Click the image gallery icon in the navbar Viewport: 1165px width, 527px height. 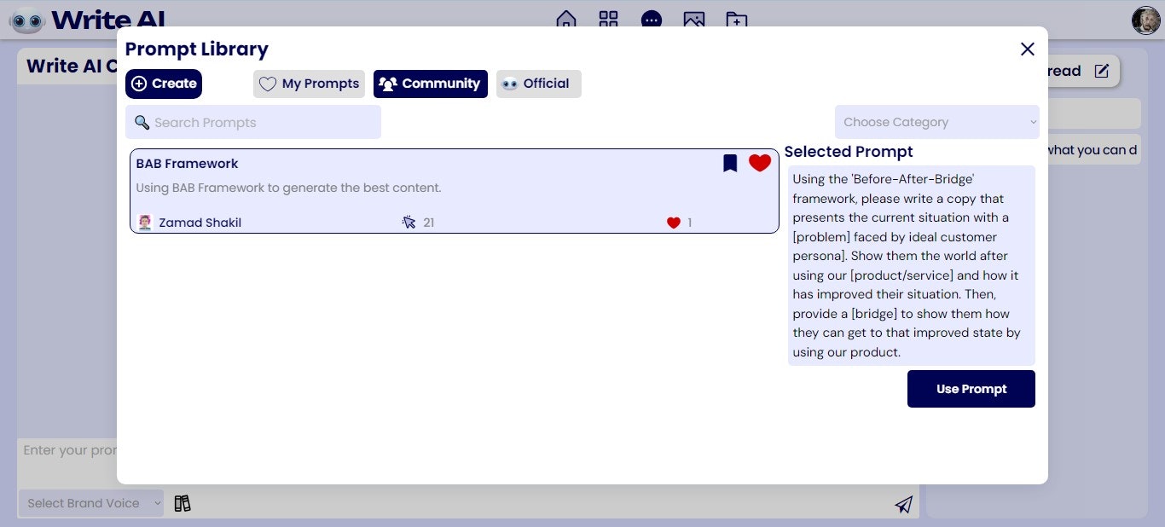pyautogui.click(x=693, y=20)
